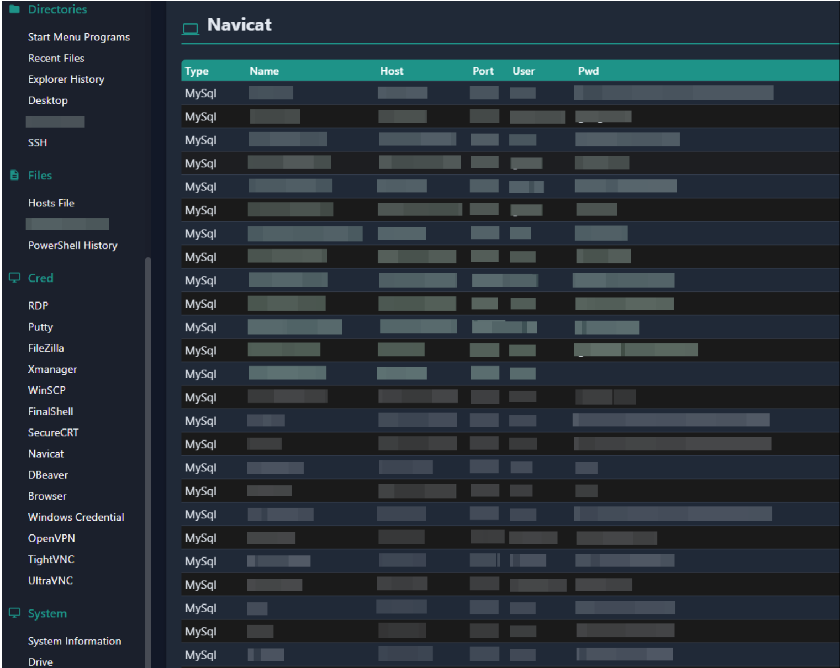The width and height of the screenshot is (840, 668).
Task: Click the Port column header
Action: pyautogui.click(x=483, y=71)
